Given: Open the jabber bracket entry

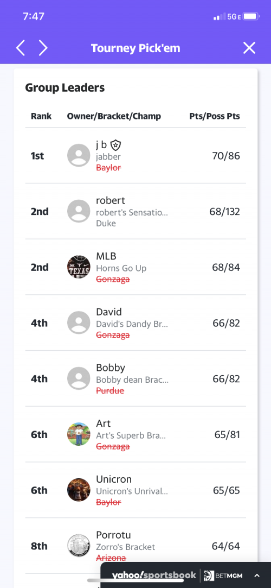Looking at the screenshot, I should point(108,157).
